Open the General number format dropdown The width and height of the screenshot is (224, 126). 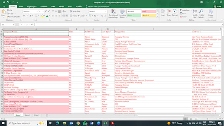click(106, 12)
